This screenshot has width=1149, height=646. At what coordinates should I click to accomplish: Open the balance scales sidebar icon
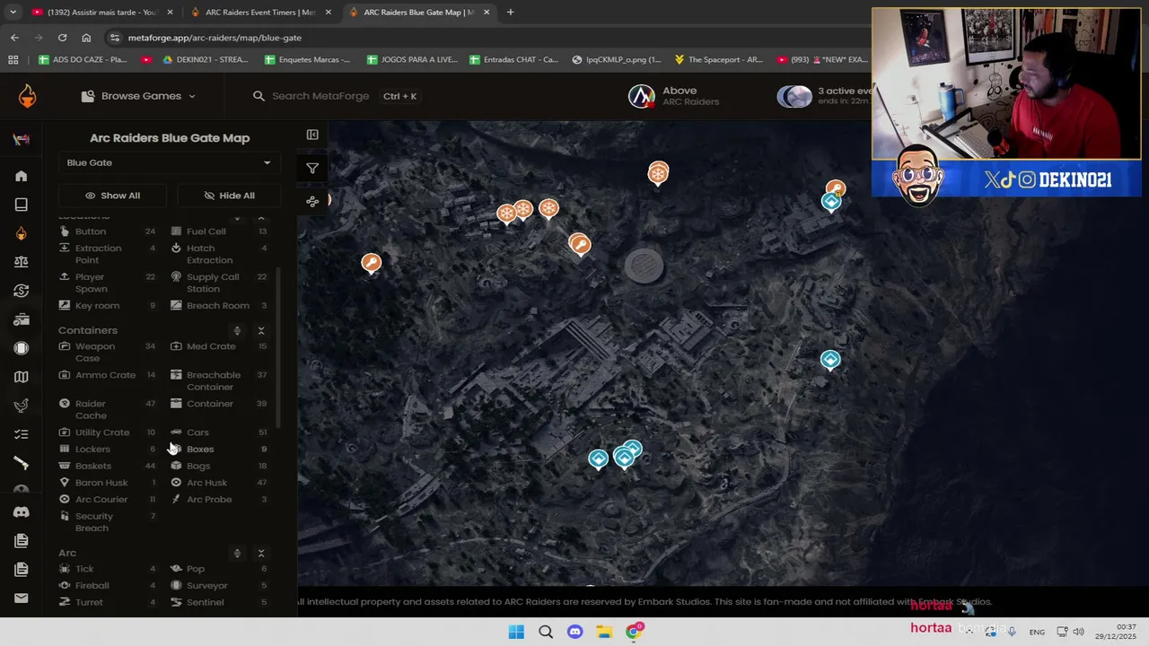pyautogui.click(x=21, y=262)
